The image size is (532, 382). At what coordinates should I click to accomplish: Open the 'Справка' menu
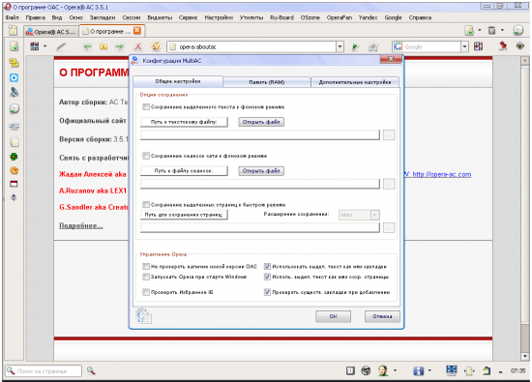click(x=420, y=17)
